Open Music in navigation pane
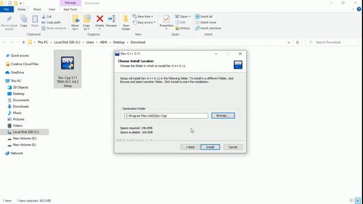Screen dimensions: 363x204 pyautogui.click(x=17, y=113)
